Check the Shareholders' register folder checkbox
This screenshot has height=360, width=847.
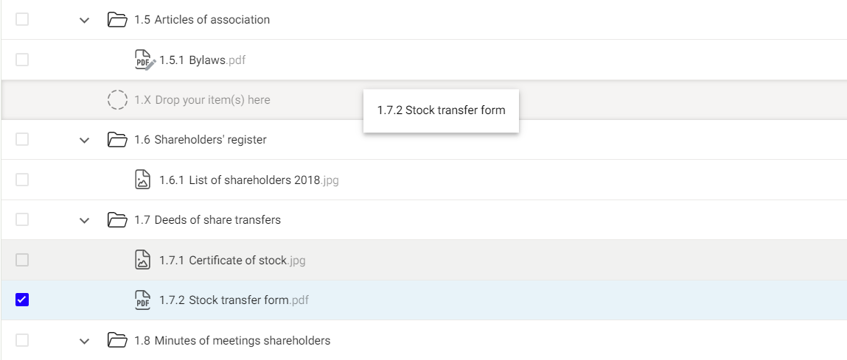pos(22,140)
